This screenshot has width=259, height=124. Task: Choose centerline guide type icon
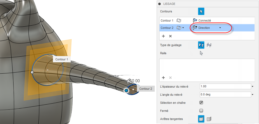point(209,45)
